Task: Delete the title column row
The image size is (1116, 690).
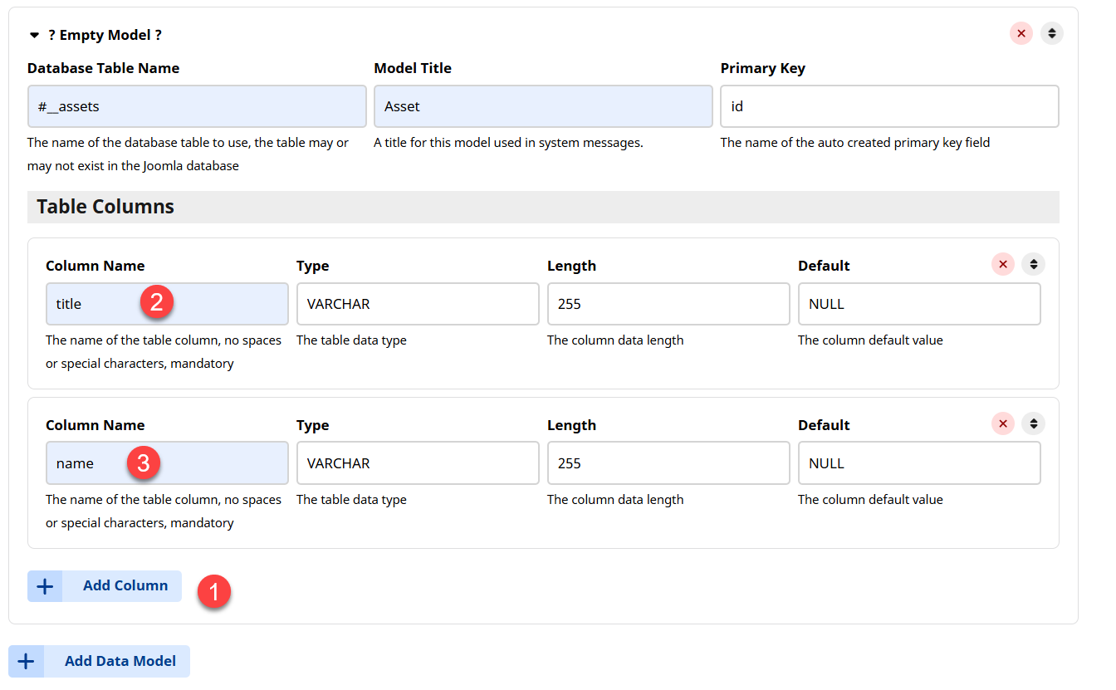Action: coord(1002,265)
